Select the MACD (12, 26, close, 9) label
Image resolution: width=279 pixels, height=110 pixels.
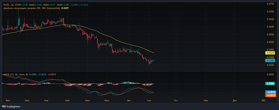pyautogui.click(x=15, y=74)
